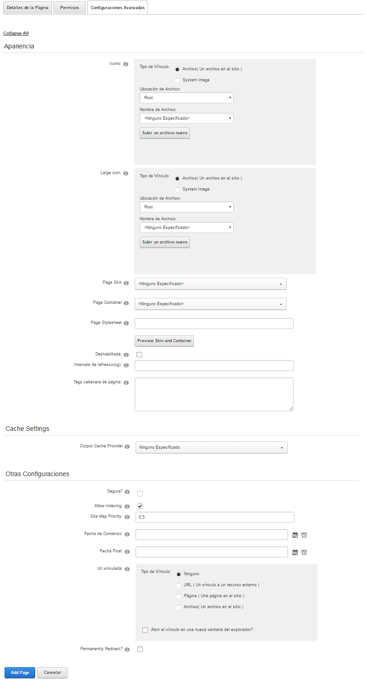367x700 pixels.
Task: Click info icon for Fecha Final
Action: (127, 552)
